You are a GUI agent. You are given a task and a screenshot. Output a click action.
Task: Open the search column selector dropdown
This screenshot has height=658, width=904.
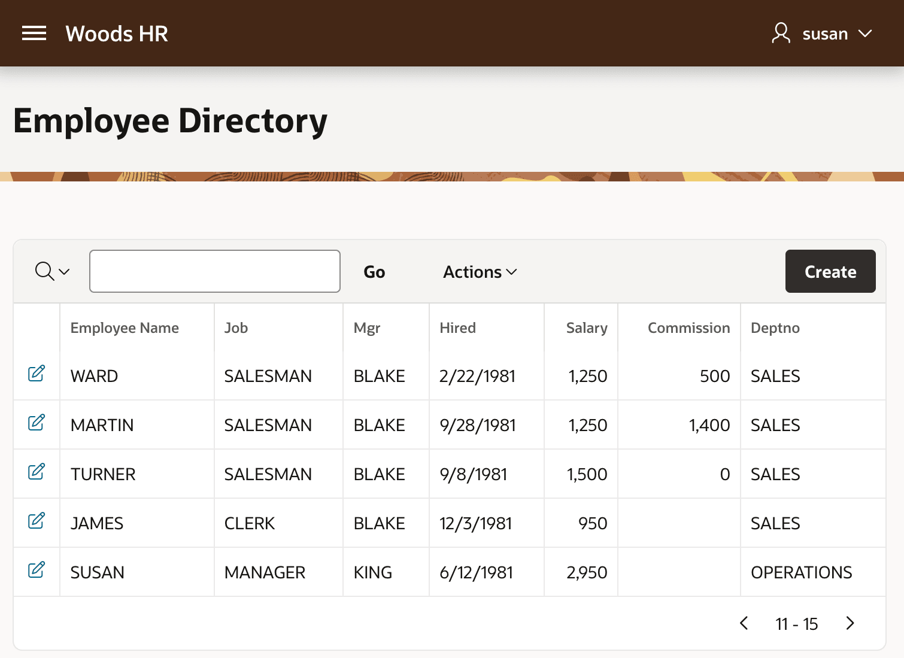[52, 271]
